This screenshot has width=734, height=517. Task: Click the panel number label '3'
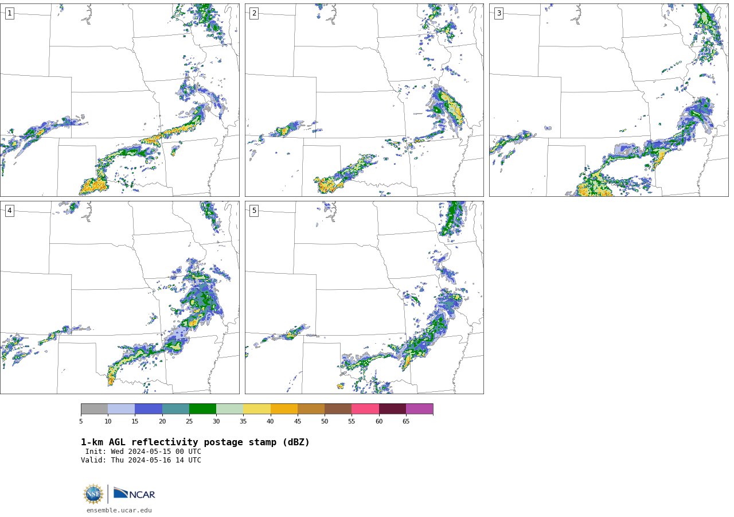pyautogui.click(x=498, y=13)
